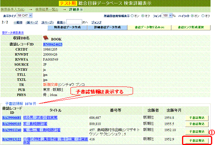
Task: Select the RNWDT value 20000426
Action: point(51,54)
